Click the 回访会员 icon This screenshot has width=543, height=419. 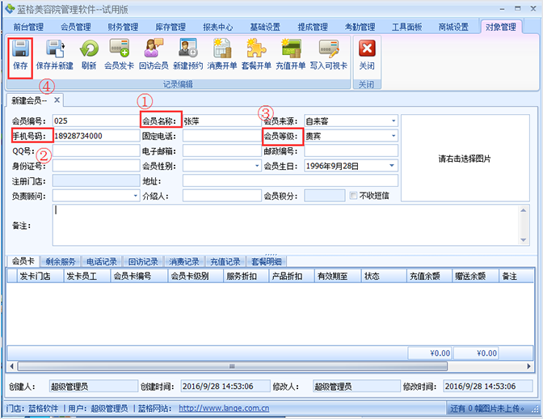[154, 56]
